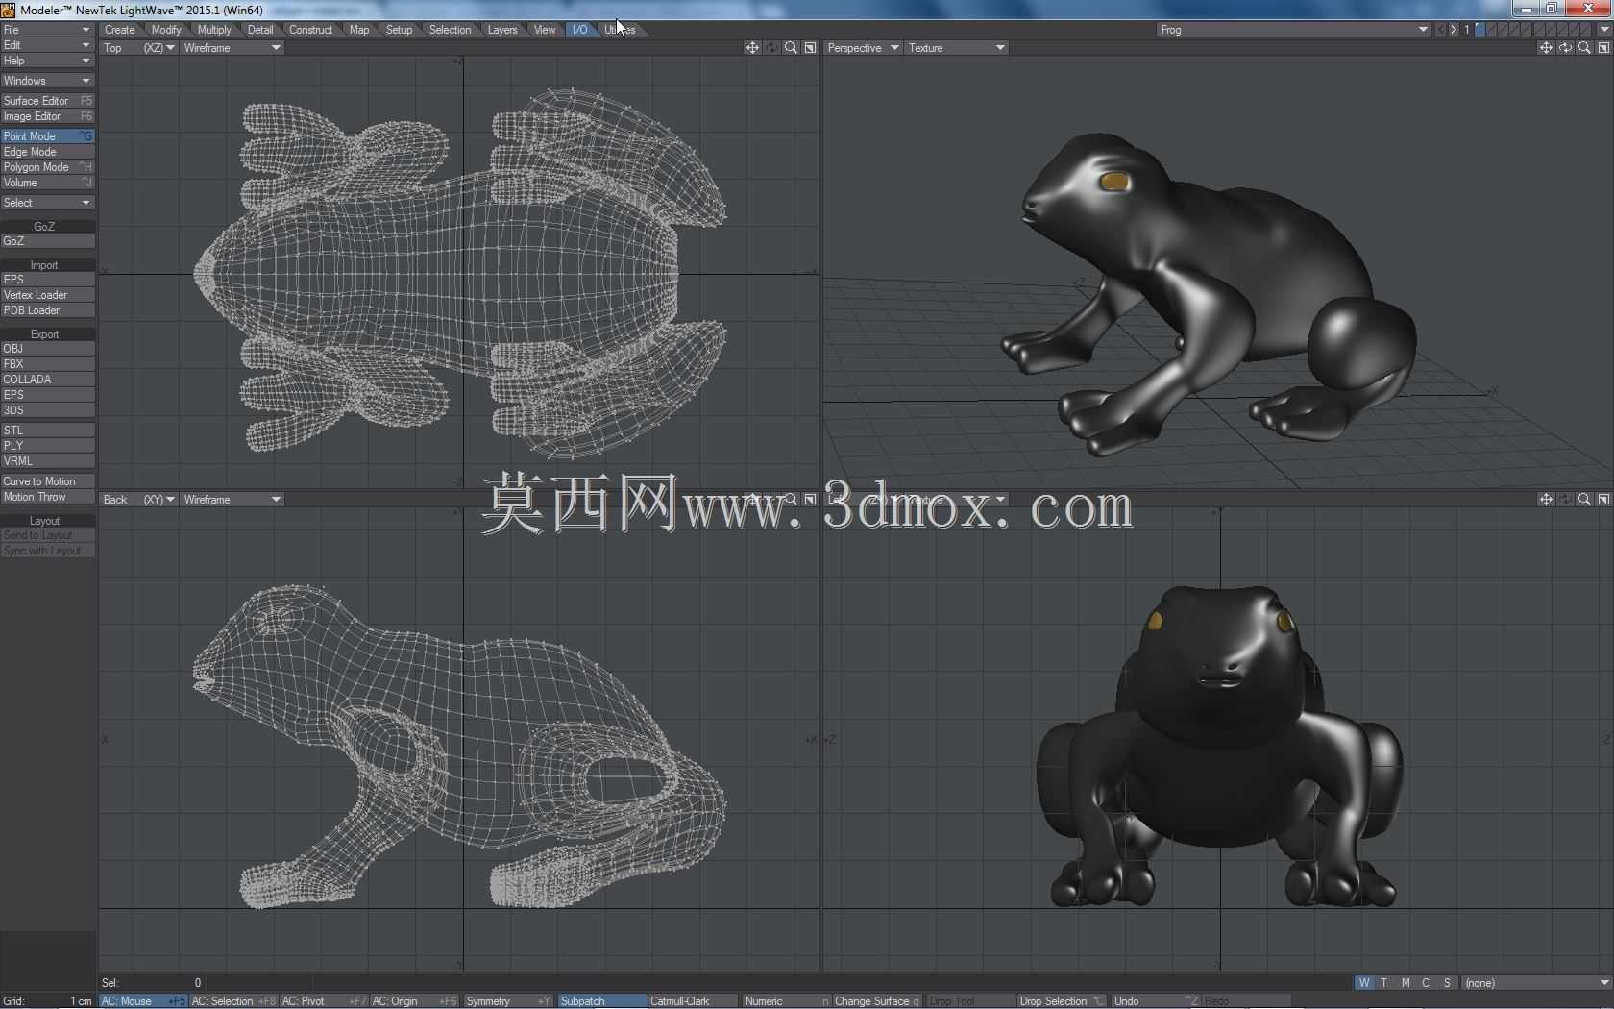This screenshot has height=1009, width=1614.
Task: Click the Change Surface button
Action: coord(876,1001)
